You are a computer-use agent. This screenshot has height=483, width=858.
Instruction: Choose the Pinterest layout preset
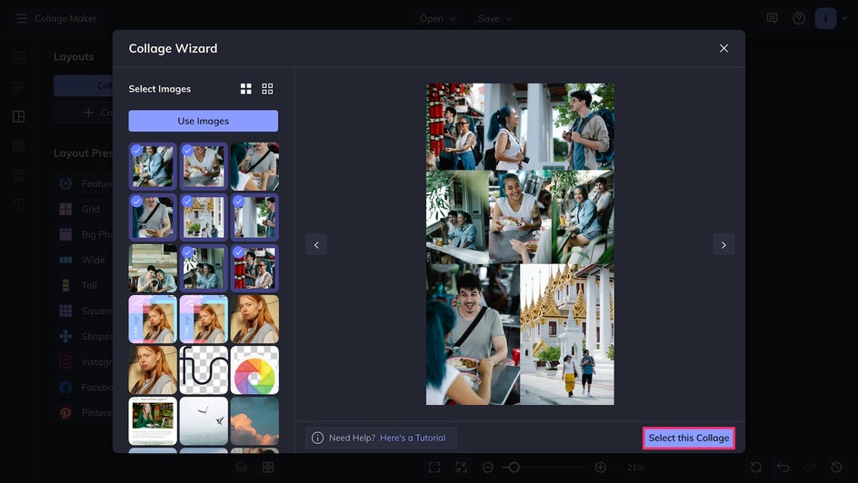pos(84,412)
